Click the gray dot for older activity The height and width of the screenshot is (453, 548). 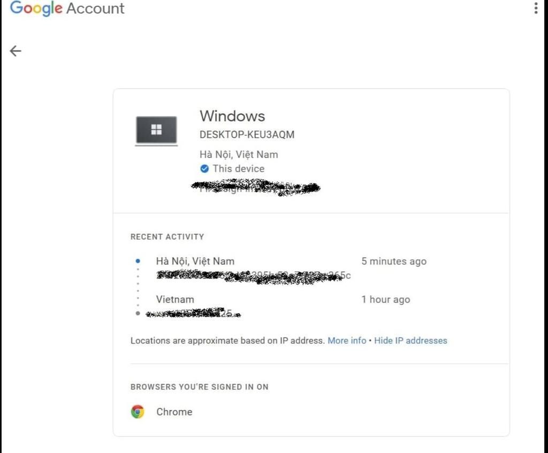point(138,313)
